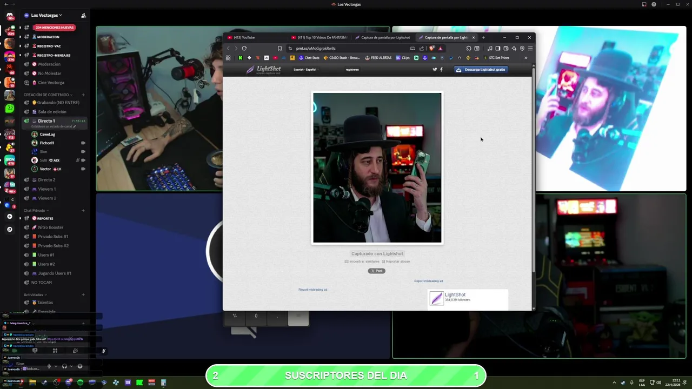This screenshot has width=692, height=389.
Task: Click the right Report misleading ad link
Action: point(428,281)
